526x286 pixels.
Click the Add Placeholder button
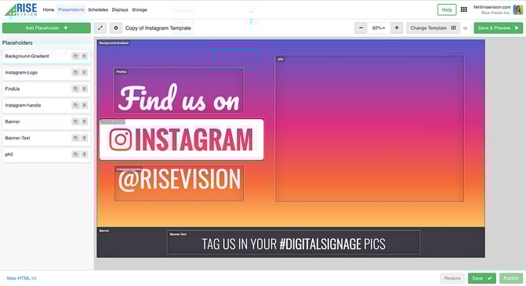point(46,28)
